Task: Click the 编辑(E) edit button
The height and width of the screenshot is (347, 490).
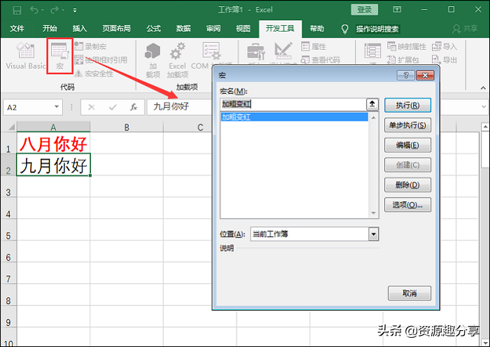Action: (x=407, y=145)
